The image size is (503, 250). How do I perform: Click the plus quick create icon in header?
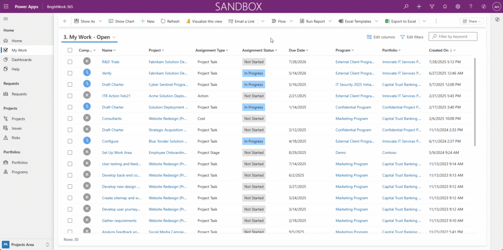(x=419, y=7)
